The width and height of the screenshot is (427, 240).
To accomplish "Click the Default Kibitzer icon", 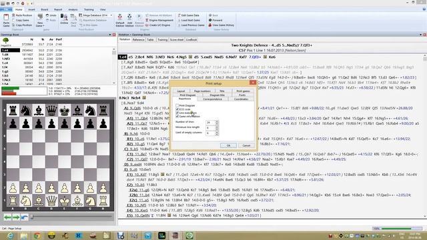I will (120, 20).
